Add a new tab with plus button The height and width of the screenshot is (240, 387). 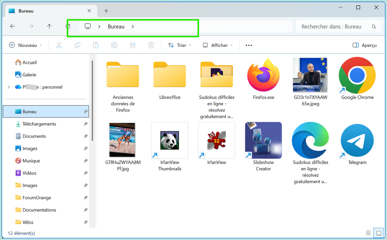(106, 11)
